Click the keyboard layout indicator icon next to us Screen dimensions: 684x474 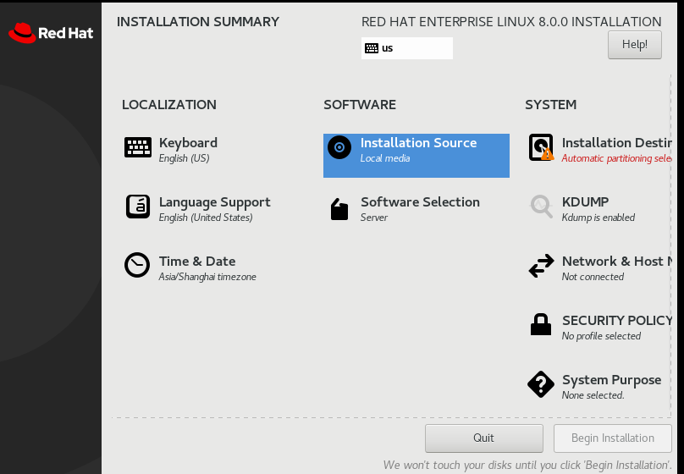(x=372, y=48)
